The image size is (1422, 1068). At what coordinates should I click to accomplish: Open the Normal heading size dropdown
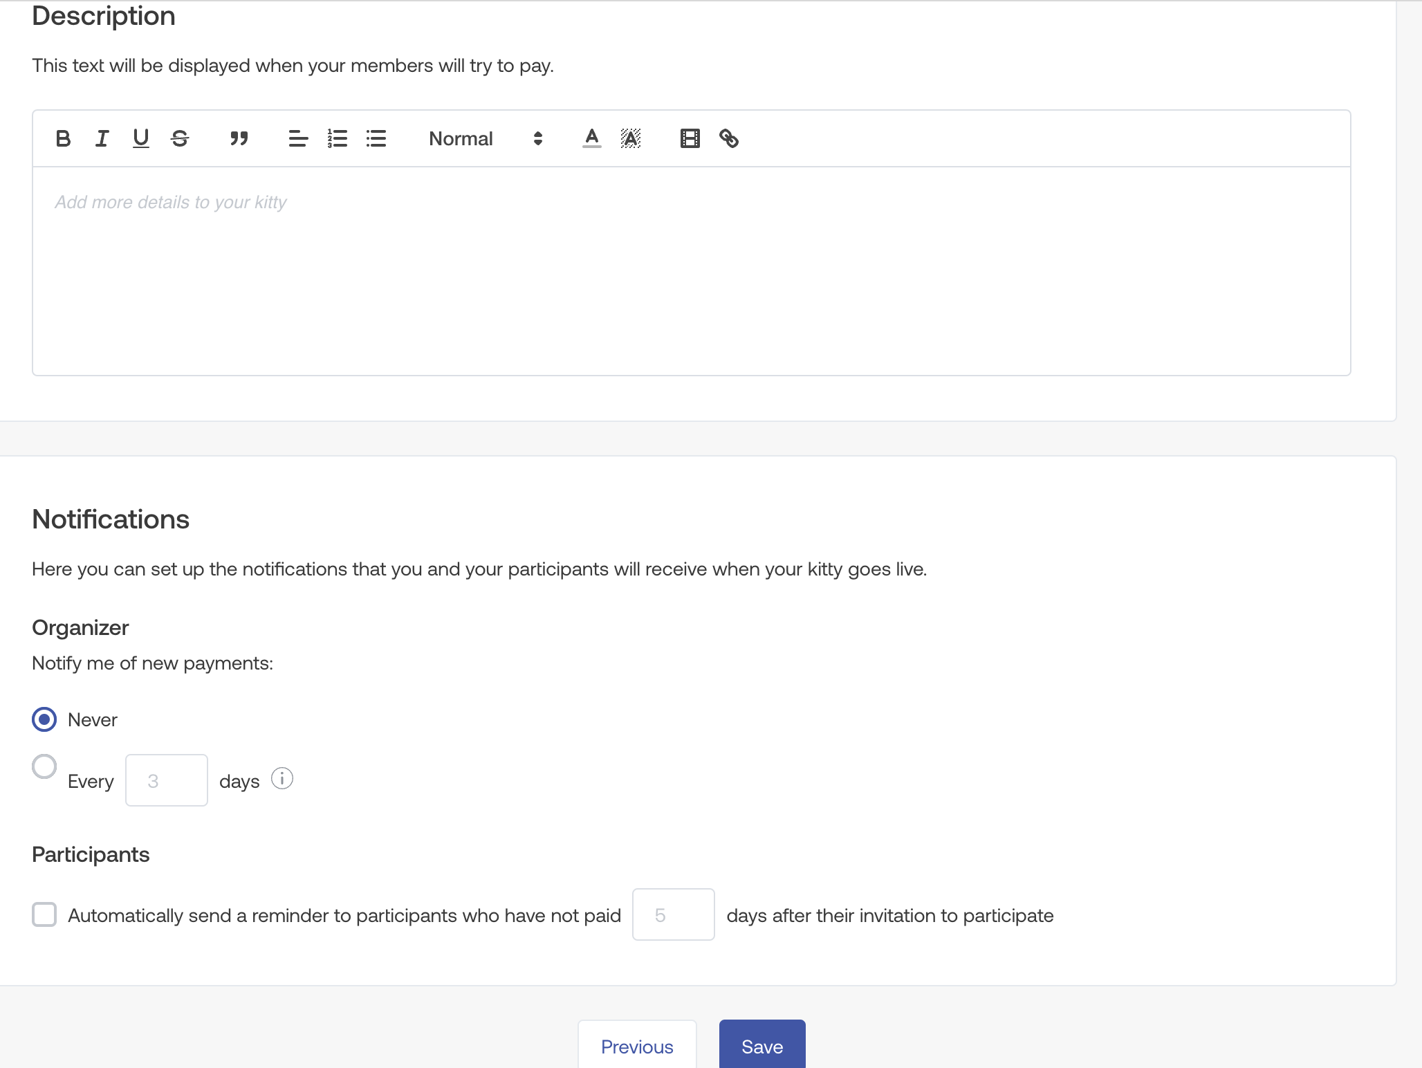click(485, 138)
